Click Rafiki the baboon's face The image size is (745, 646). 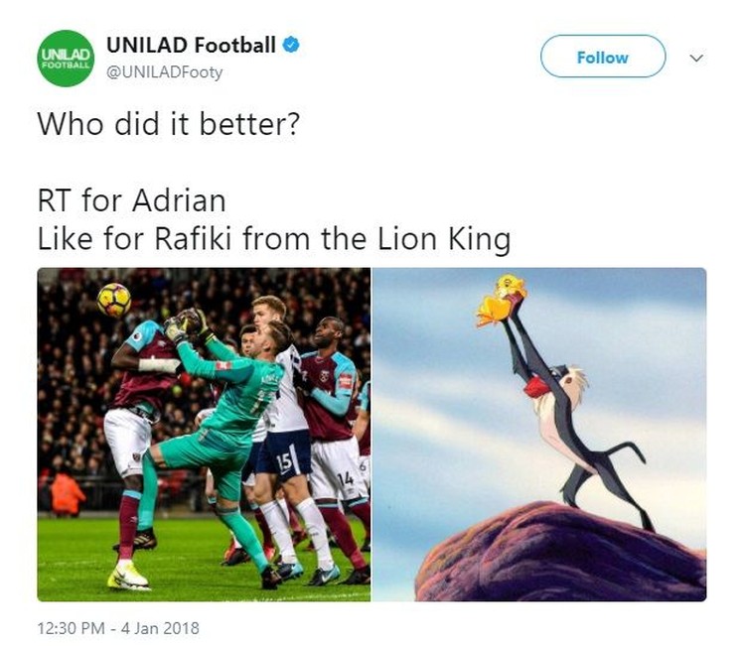[568, 383]
